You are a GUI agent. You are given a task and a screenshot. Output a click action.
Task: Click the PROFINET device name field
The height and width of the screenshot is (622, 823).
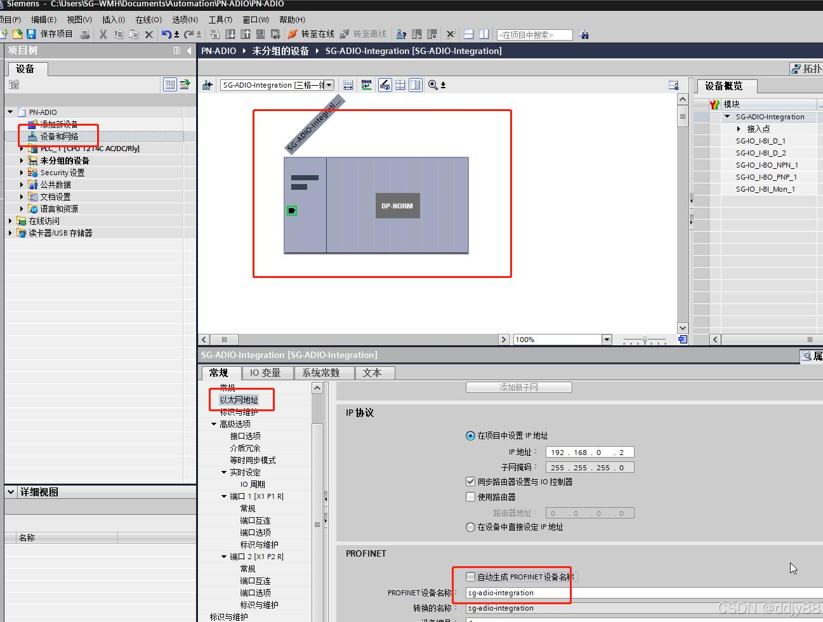pyautogui.click(x=643, y=593)
